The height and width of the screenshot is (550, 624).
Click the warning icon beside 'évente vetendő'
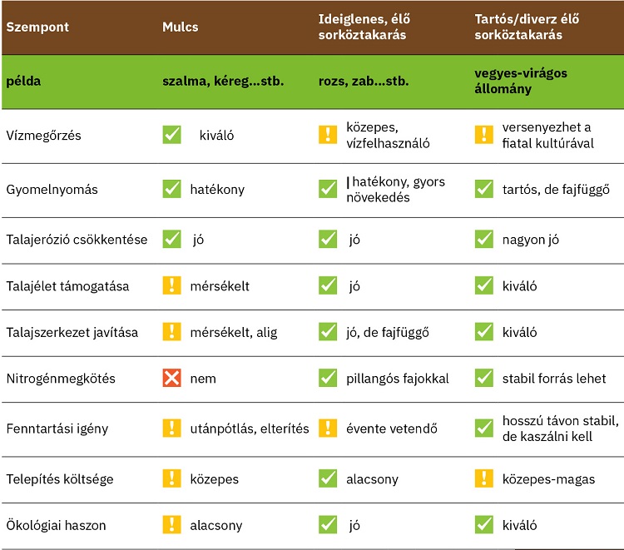(328, 429)
